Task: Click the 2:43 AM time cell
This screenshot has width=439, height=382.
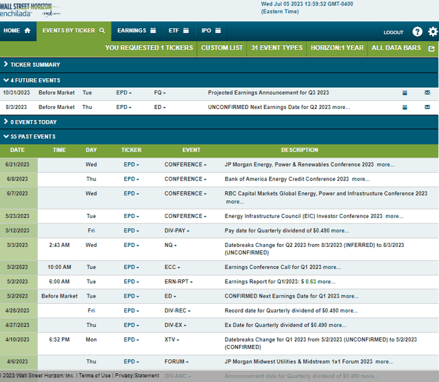Action: click(60, 245)
